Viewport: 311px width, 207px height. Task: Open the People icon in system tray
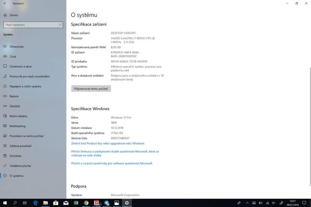[x=239, y=203]
